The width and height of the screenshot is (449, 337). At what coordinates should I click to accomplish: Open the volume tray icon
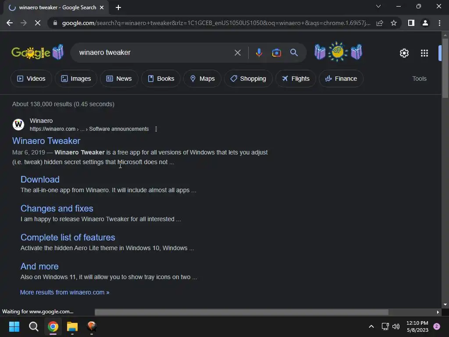[396, 326]
